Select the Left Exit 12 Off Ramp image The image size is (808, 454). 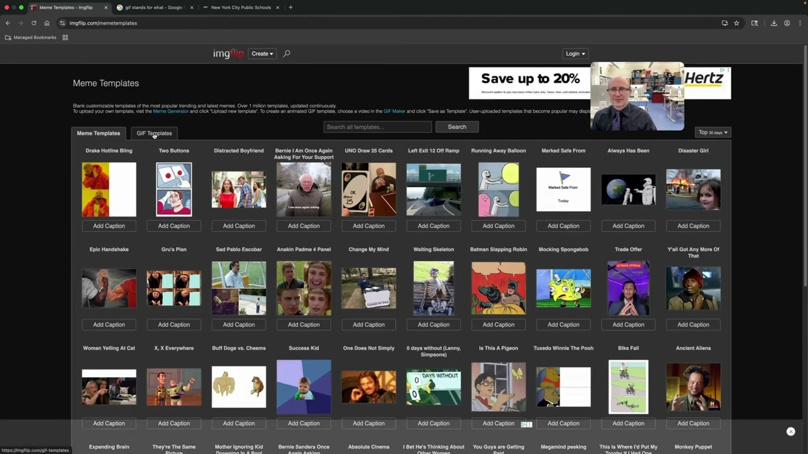[x=434, y=189]
